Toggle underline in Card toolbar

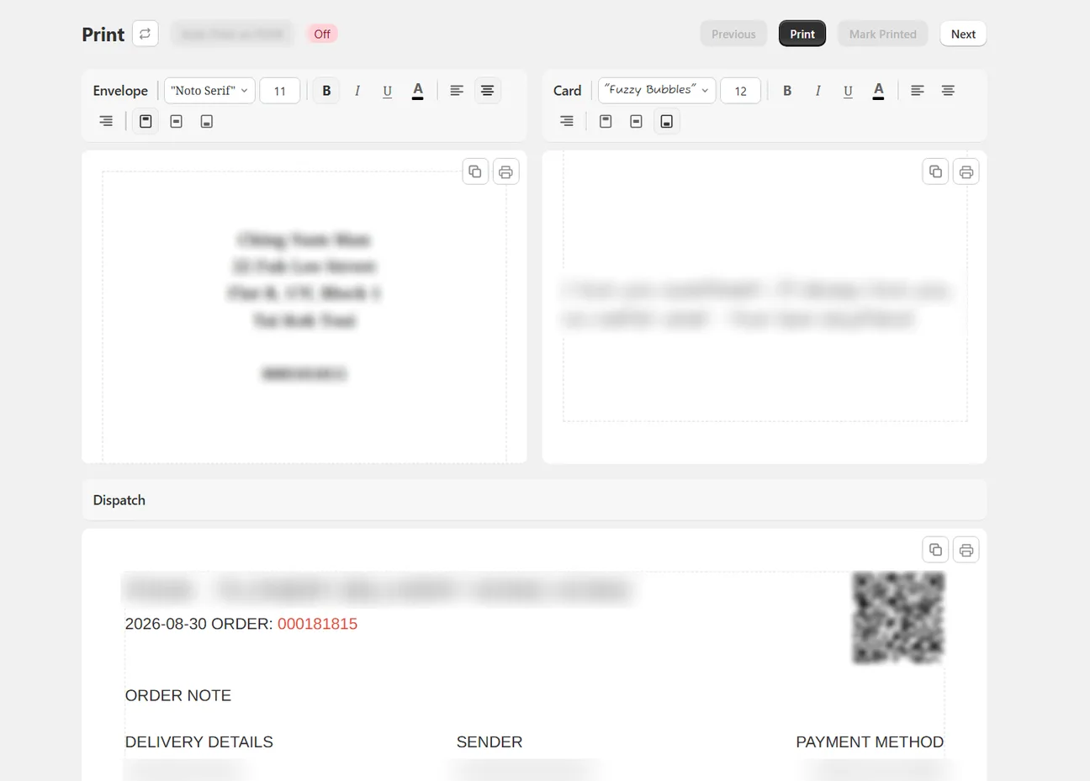pos(848,90)
